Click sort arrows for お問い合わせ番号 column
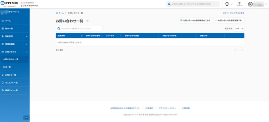 click(102, 36)
